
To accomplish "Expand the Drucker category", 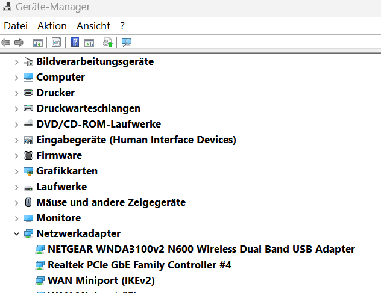I will [x=16, y=93].
